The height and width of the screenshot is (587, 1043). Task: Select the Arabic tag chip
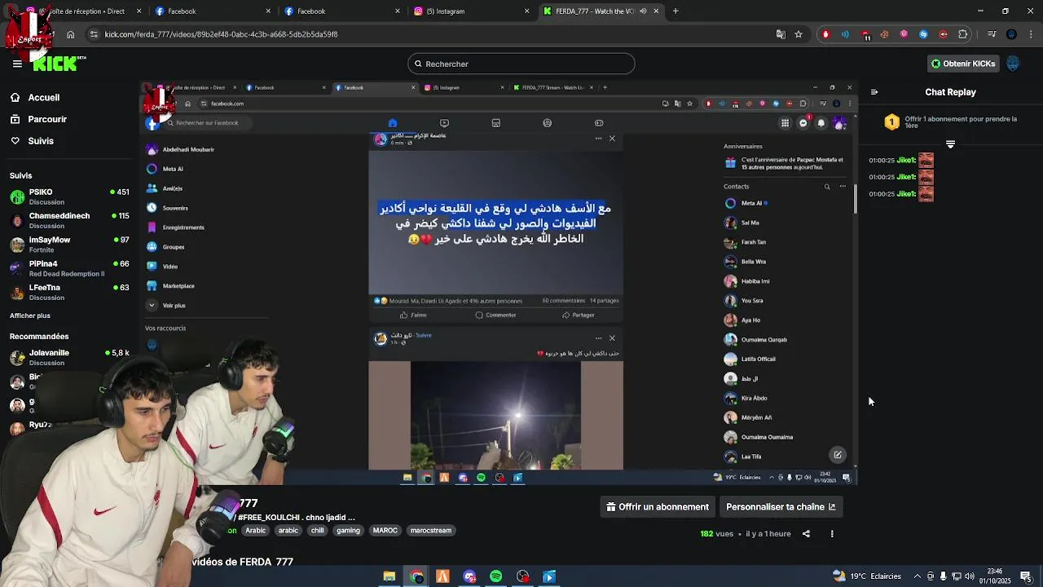tap(256, 530)
